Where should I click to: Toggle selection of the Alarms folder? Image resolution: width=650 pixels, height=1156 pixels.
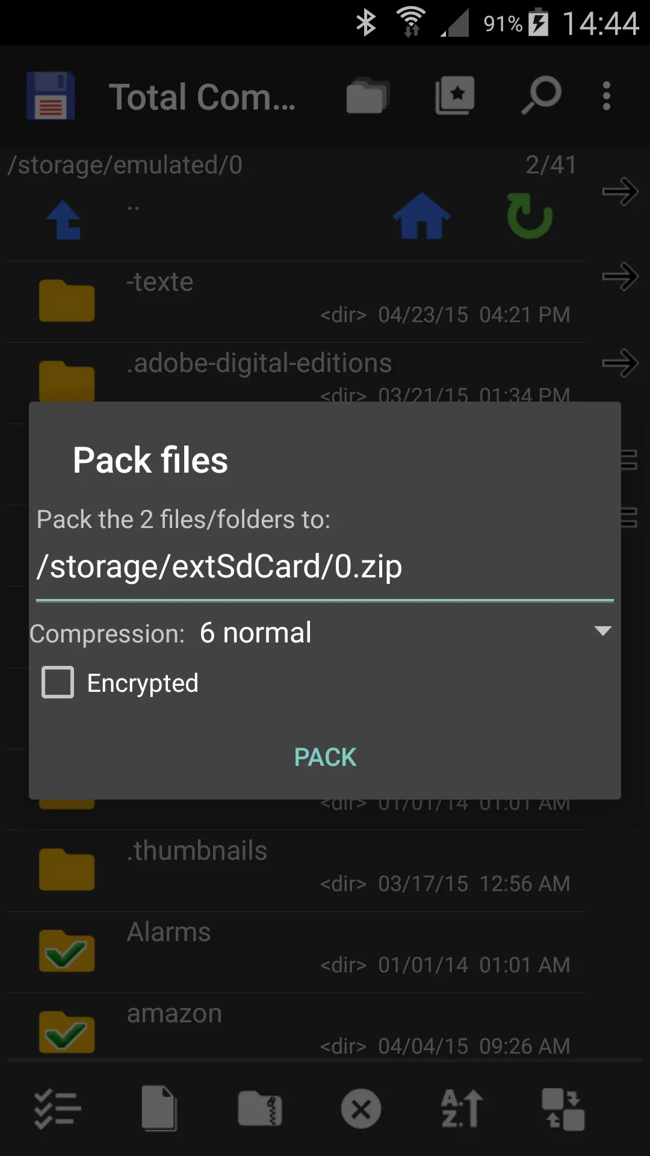(66, 951)
